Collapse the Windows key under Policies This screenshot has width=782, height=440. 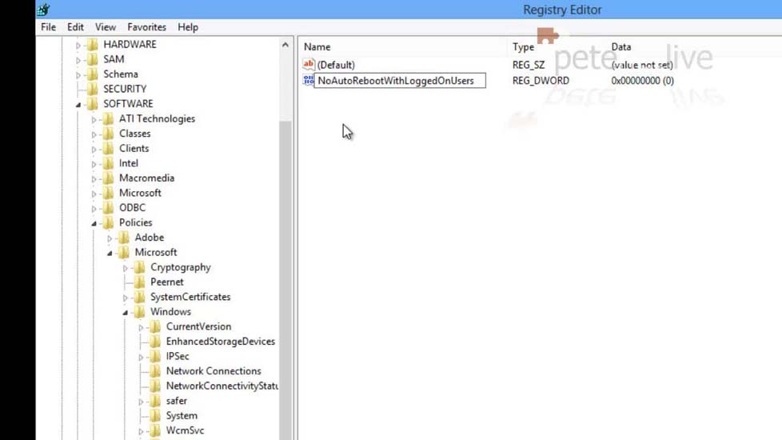(x=126, y=313)
